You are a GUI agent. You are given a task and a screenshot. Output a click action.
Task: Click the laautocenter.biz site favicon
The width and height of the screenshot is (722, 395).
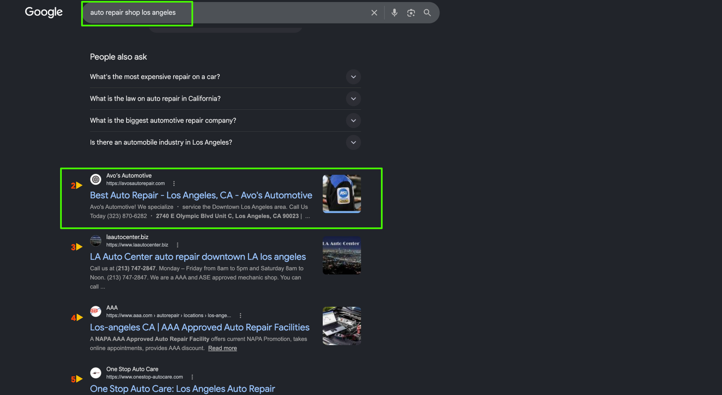point(96,241)
